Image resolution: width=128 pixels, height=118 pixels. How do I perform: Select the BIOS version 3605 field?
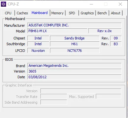click(x=74, y=71)
